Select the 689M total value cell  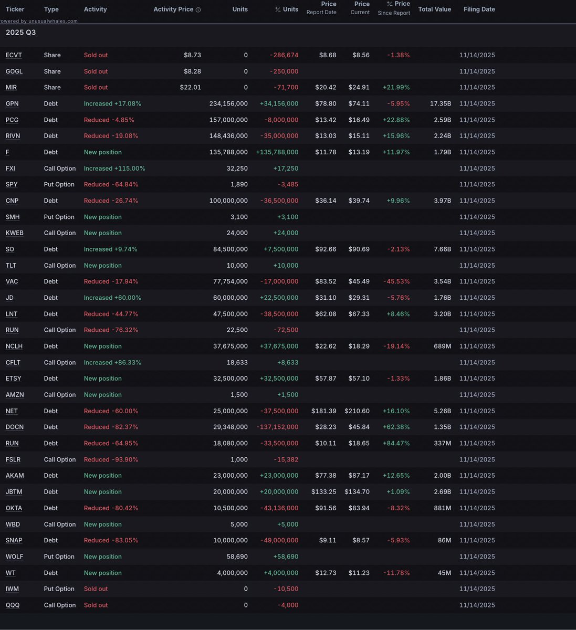443,346
